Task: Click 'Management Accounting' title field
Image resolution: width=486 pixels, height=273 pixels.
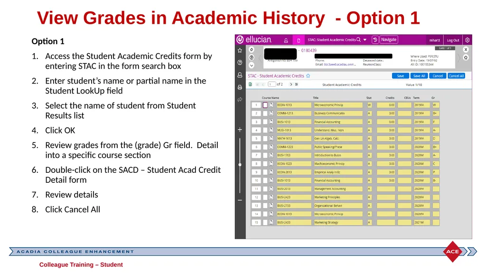Action: [338, 189]
